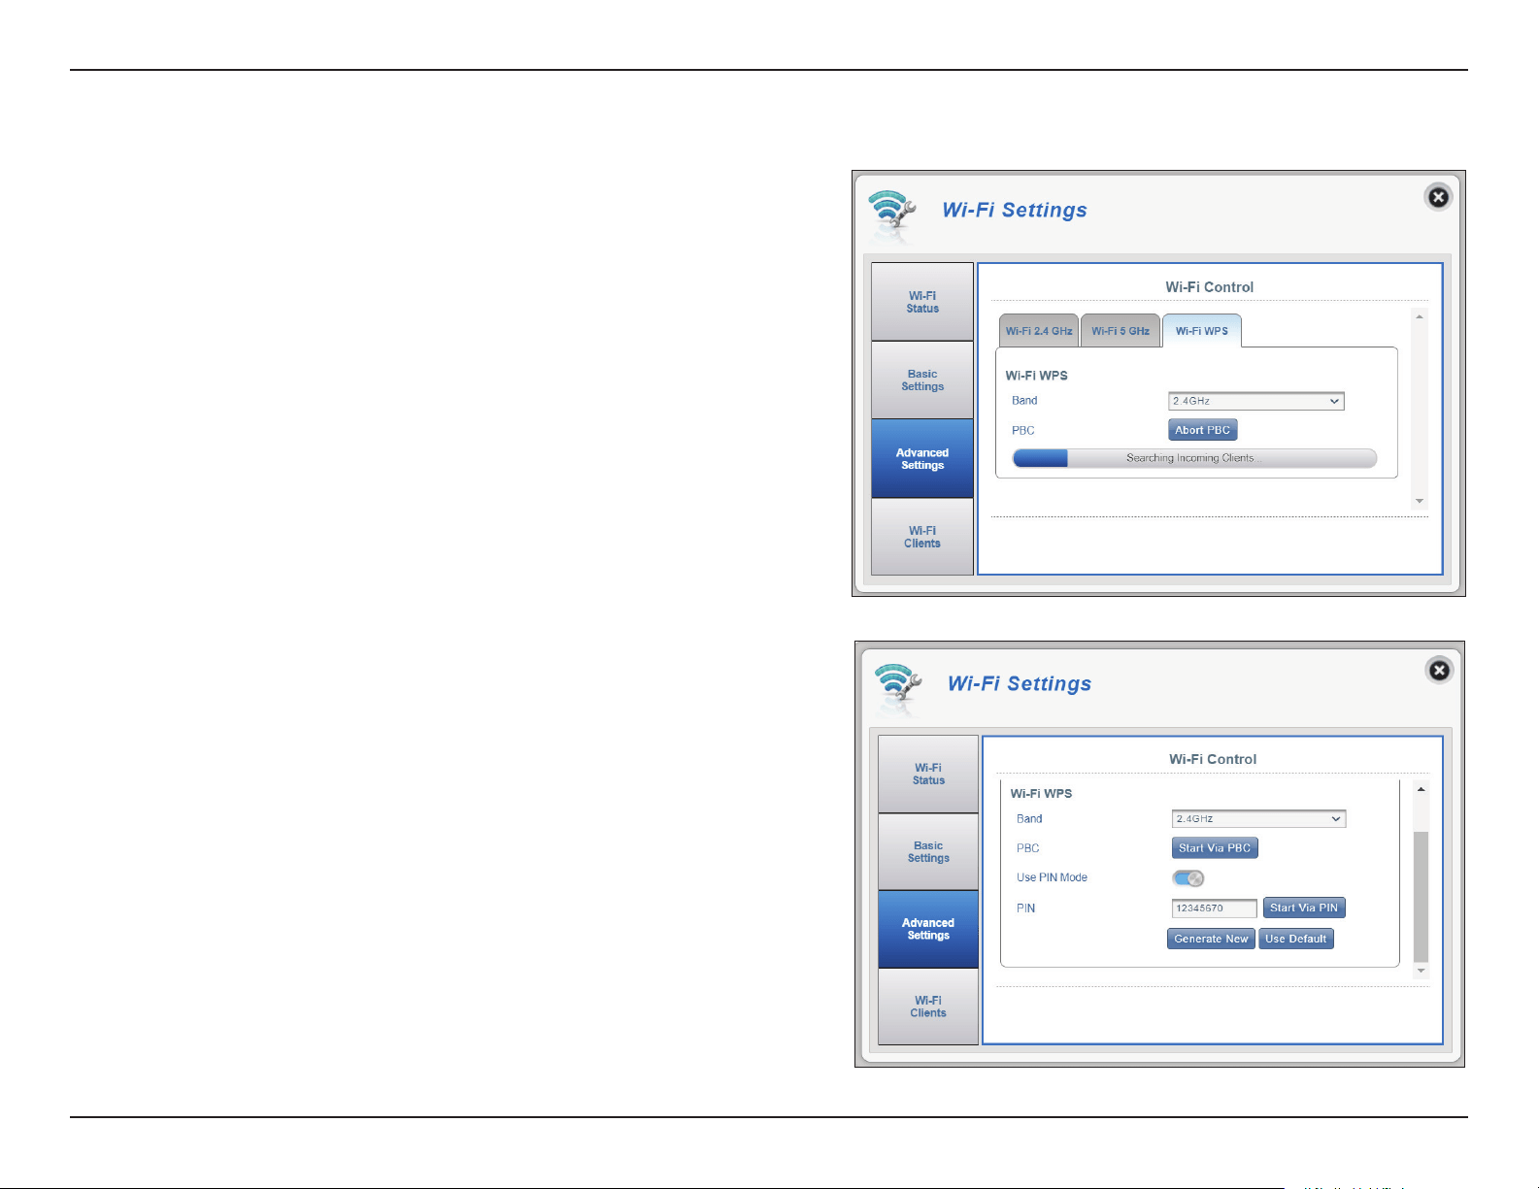Click the PIN input field
This screenshot has height=1189, width=1539.
(x=1215, y=908)
